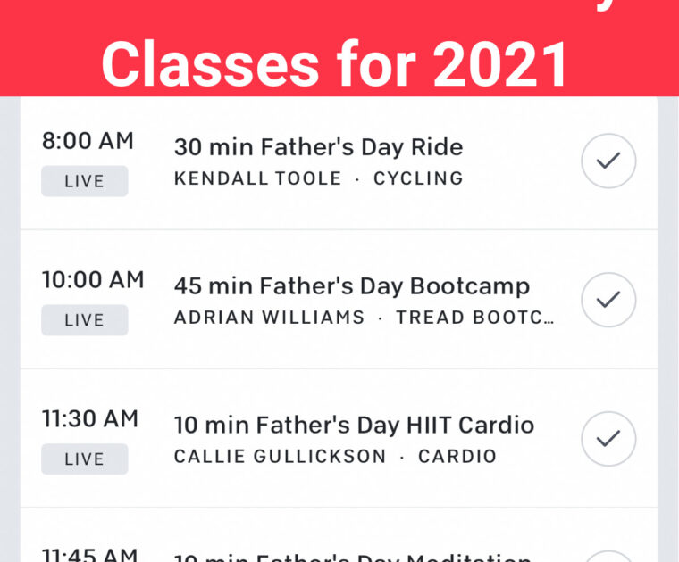This screenshot has height=562, width=679.
Task: Click the LIVE badge under 11:30 AM
Action: pyautogui.click(x=84, y=459)
